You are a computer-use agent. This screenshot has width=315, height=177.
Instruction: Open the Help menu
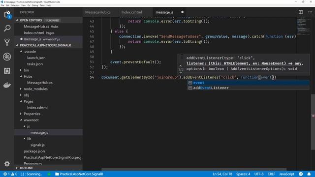click(x=49, y=5)
